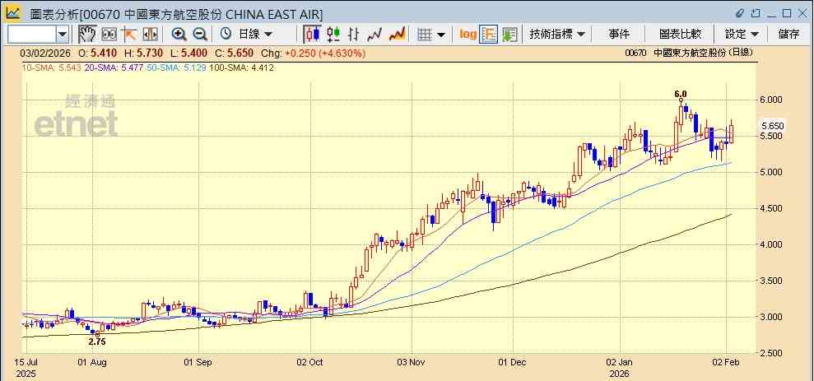Switch to line chart style

pos(374,35)
